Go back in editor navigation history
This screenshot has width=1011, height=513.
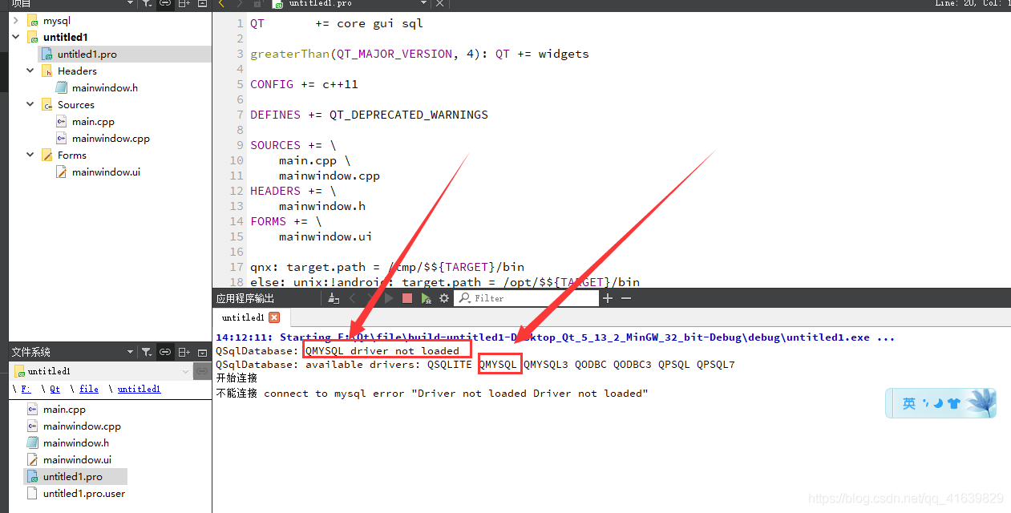click(x=222, y=4)
